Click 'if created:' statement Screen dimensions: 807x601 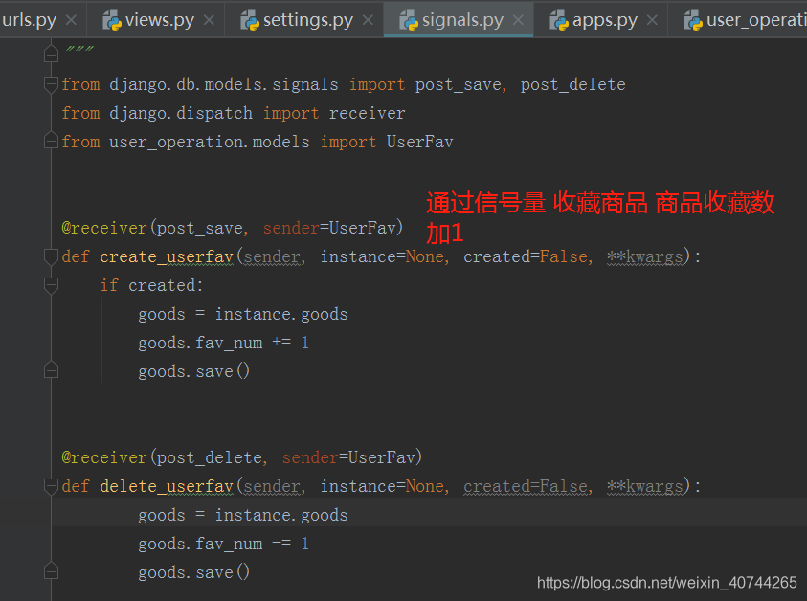[x=152, y=285]
